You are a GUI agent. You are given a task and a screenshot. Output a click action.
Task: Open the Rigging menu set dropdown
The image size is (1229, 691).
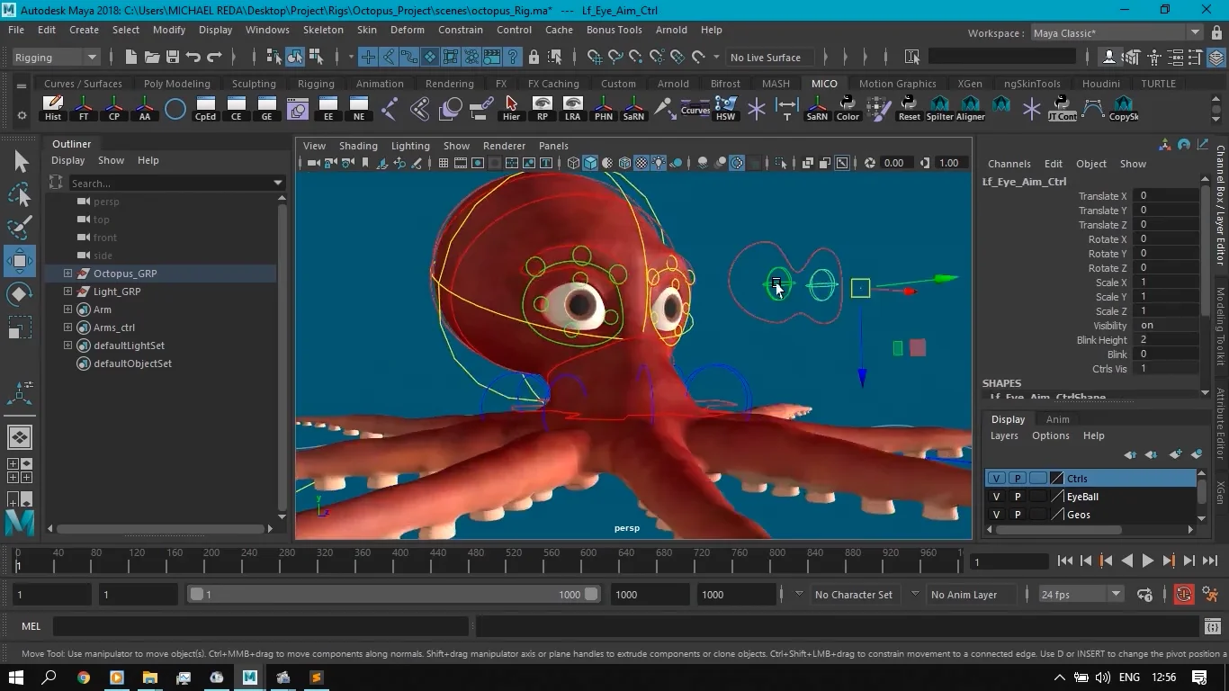pyautogui.click(x=55, y=57)
